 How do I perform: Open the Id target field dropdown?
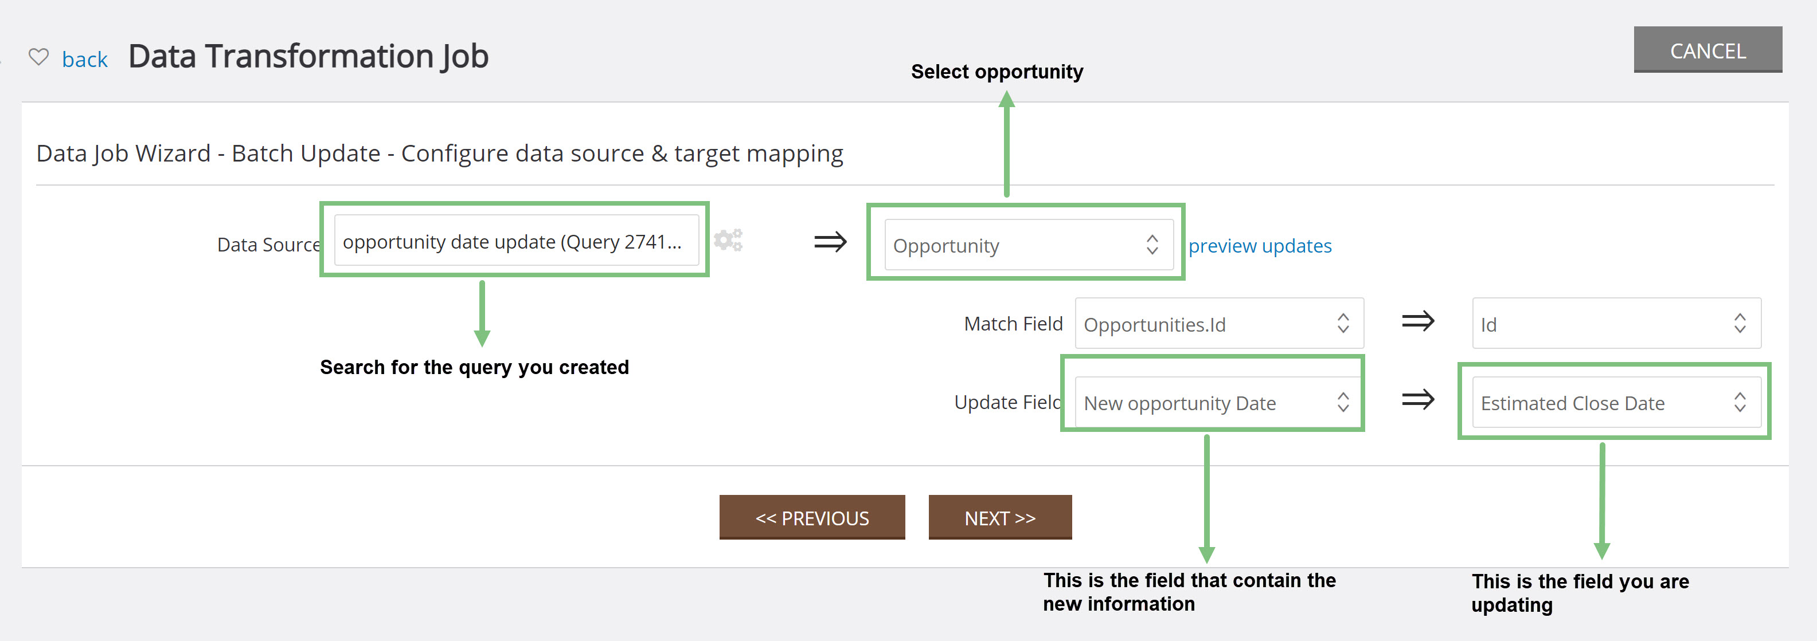[x=1617, y=323]
